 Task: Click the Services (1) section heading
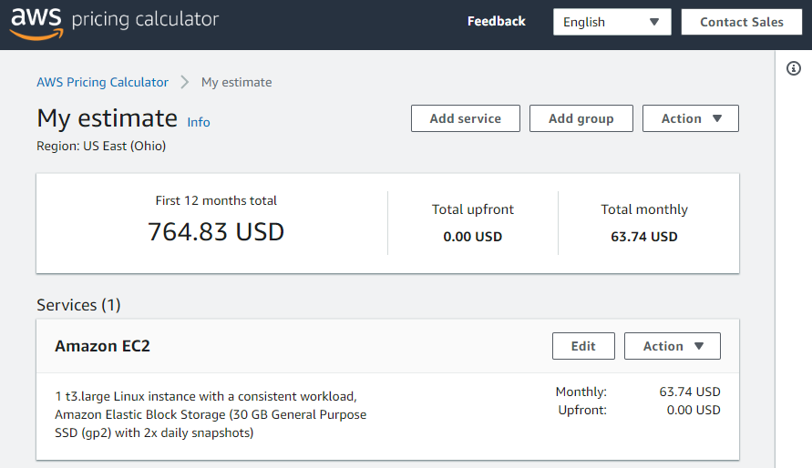pos(78,305)
